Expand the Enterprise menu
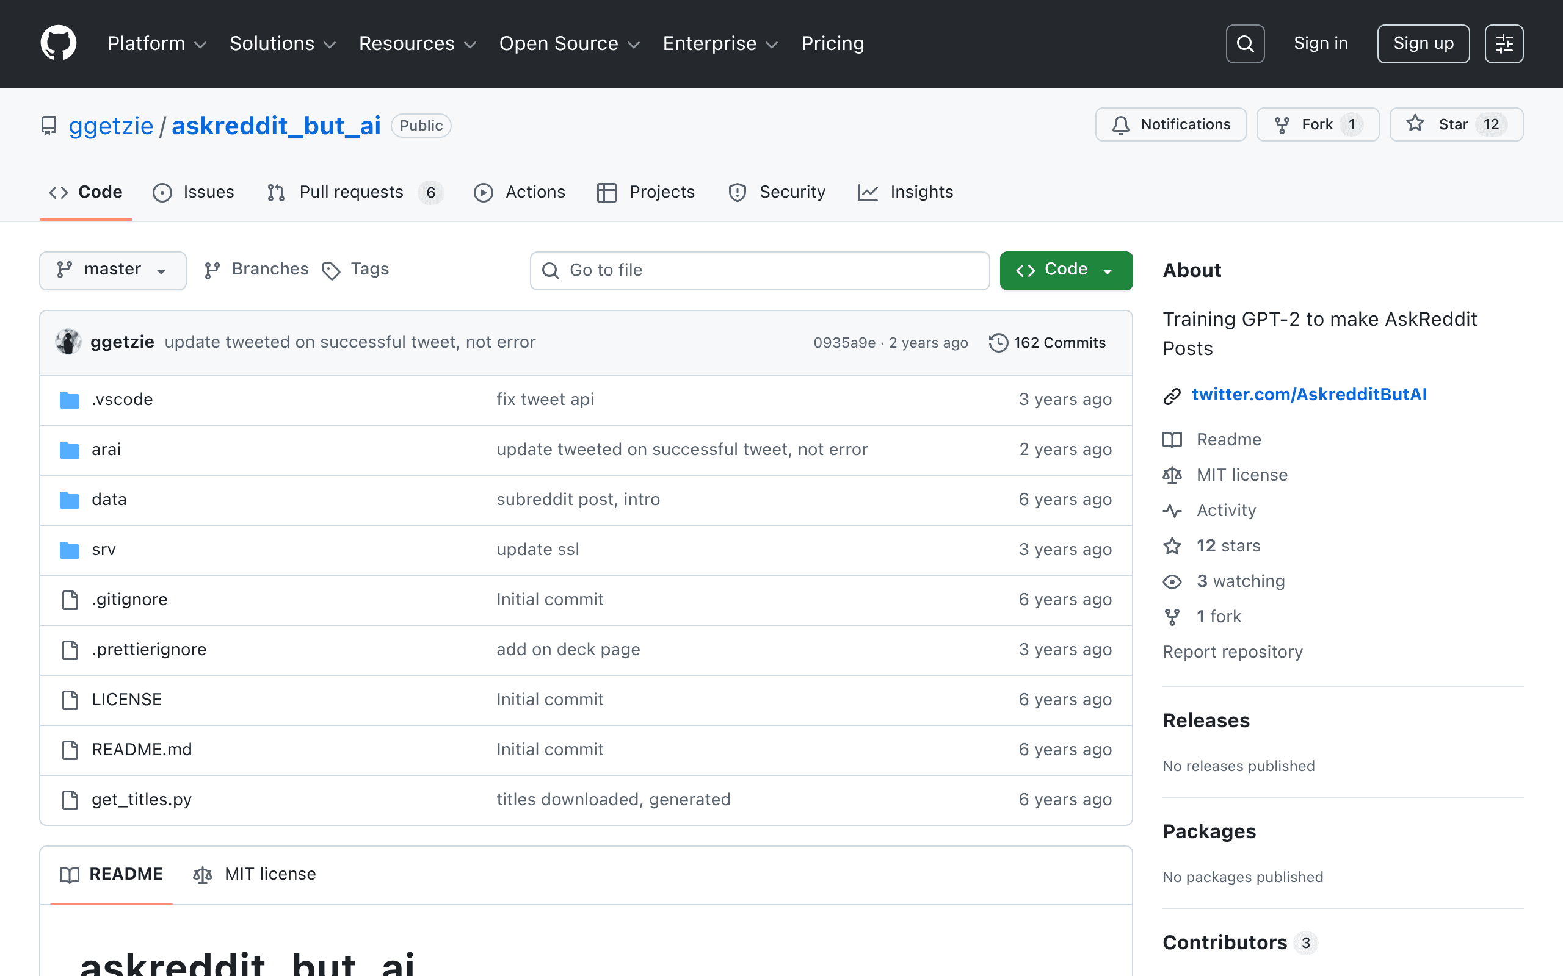1563x976 pixels. pos(720,43)
